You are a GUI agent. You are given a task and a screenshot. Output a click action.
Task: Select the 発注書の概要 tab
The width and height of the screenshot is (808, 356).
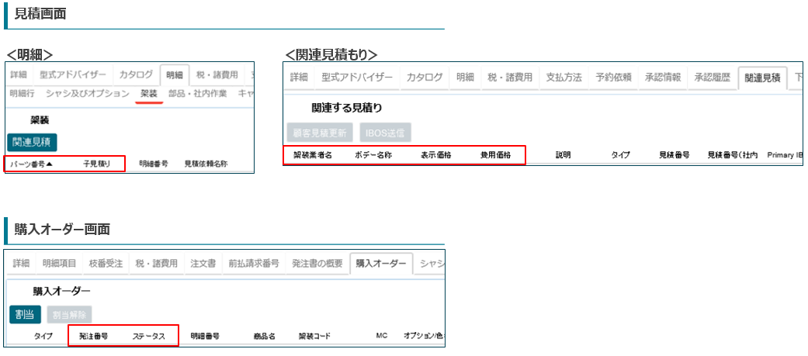point(317,264)
